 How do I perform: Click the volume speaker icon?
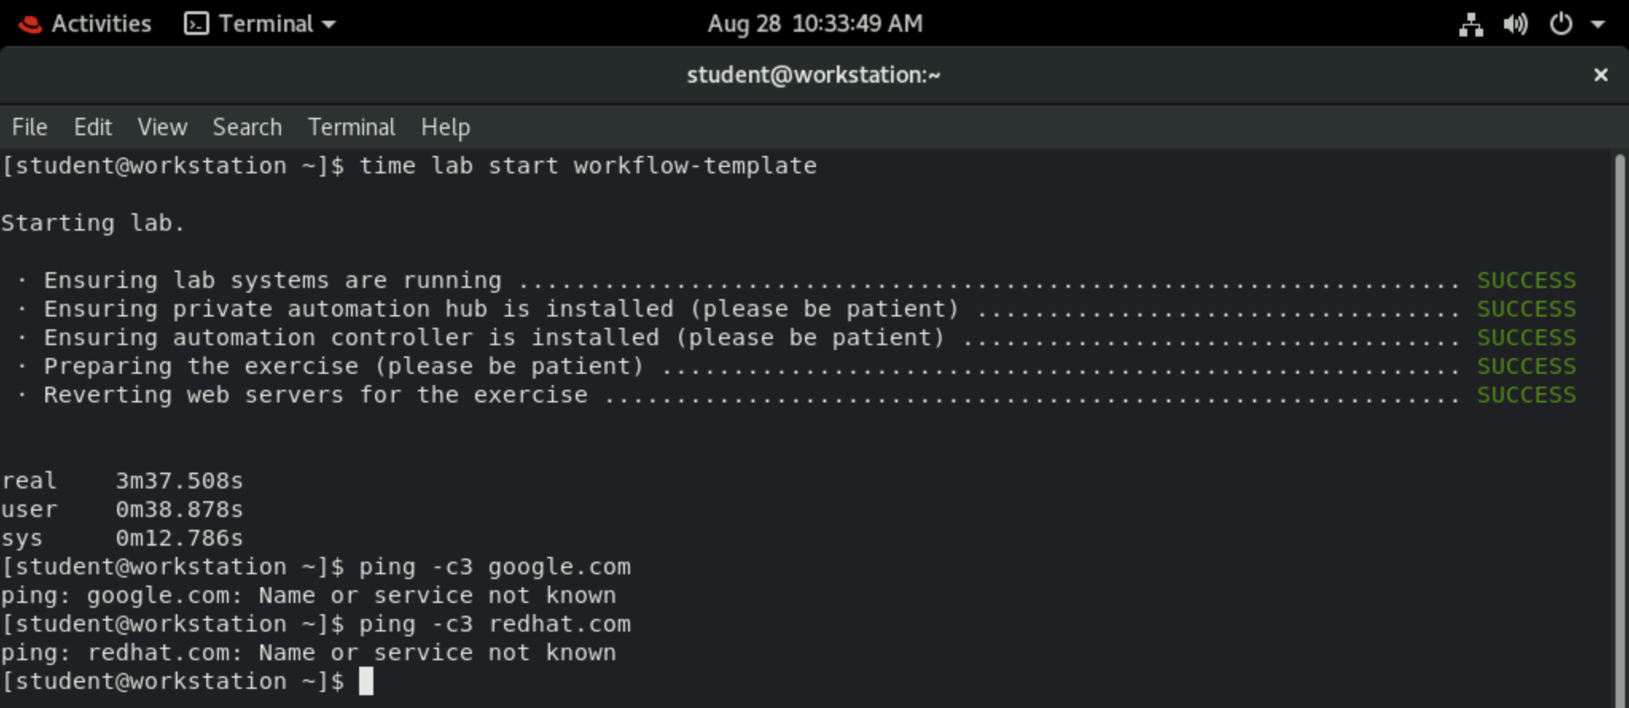1515,25
